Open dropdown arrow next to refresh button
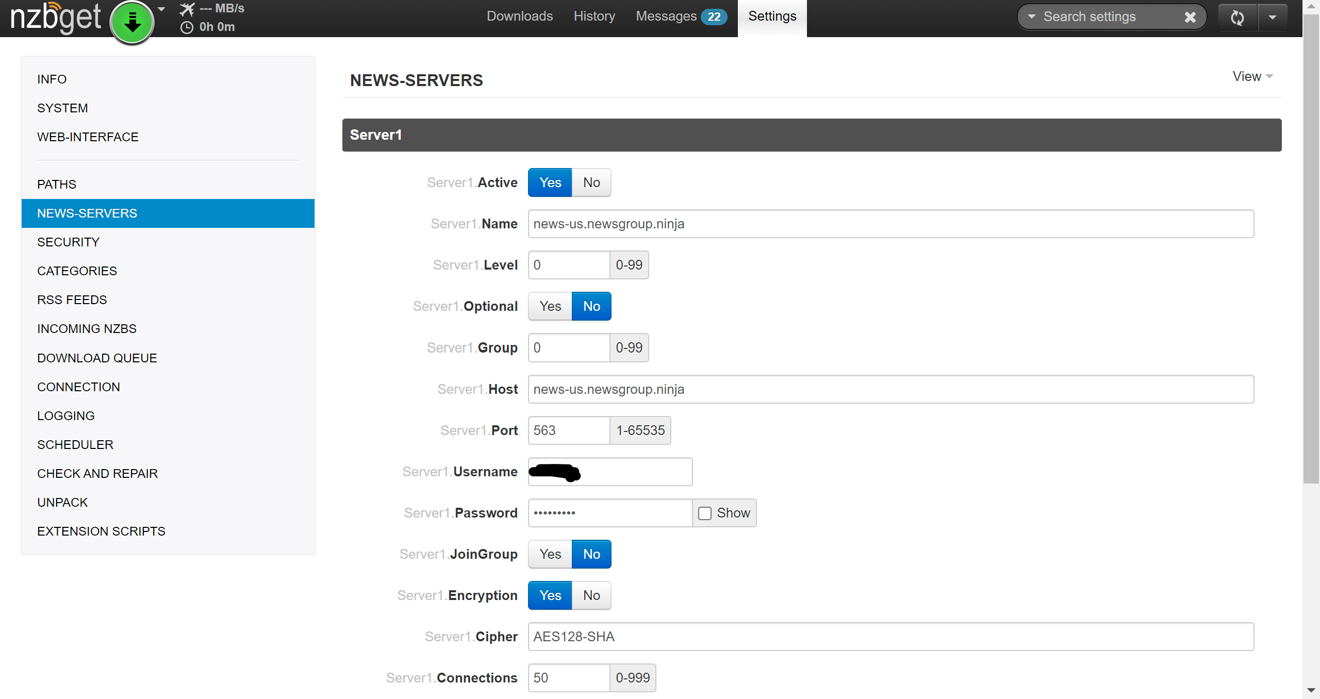Screen dimensions: 1320x699 1272,18
